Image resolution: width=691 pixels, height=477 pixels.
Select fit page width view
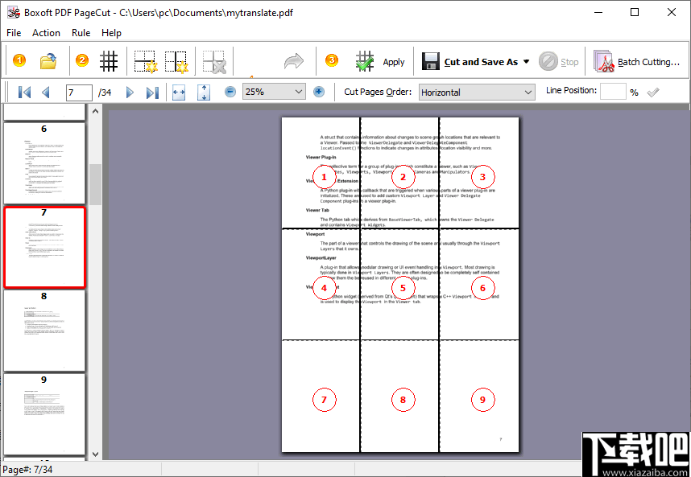pyautogui.click(x=179, y=92)
